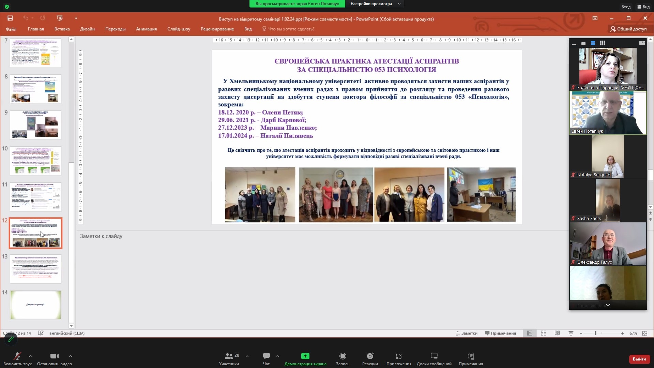Click the Zoom video panel side-by-side layout icon

click(x=642, y=43)
